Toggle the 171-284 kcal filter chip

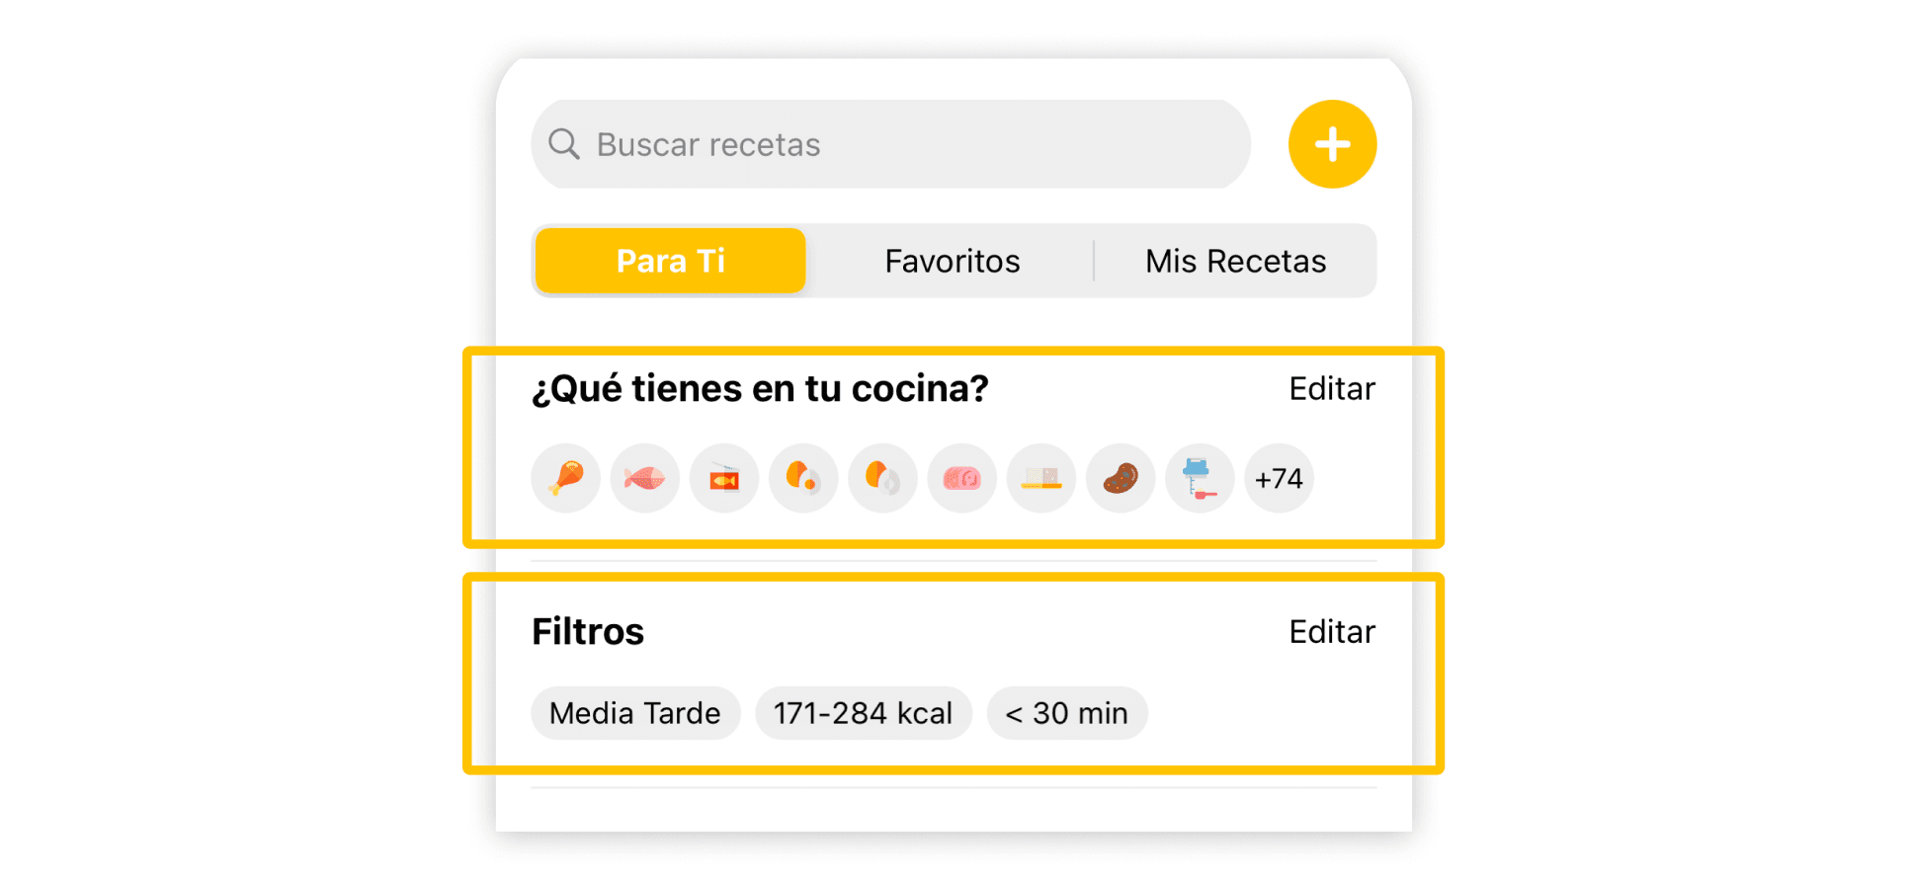click(864, 713)
